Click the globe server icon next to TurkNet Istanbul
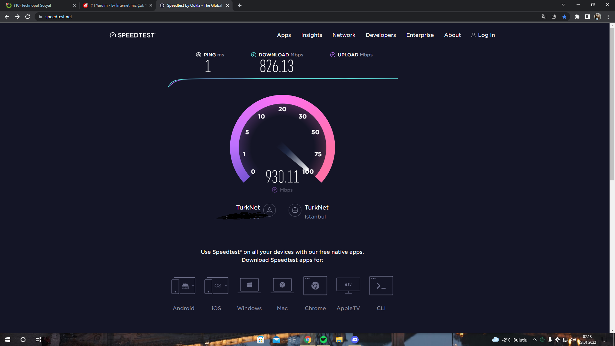Image resolution: width=615 pixels, height=346 pixels. [x=295, y=210]
